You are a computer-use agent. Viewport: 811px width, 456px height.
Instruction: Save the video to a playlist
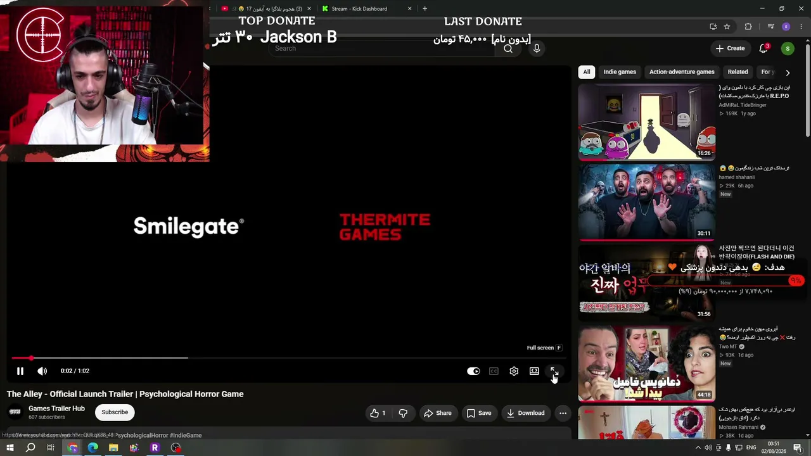pyautogui.click(x=479, y=413)
